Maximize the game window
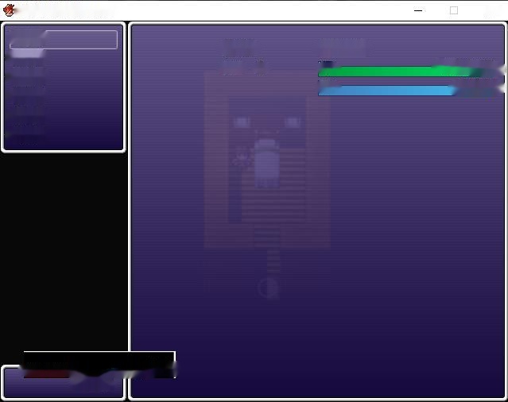 454,10
